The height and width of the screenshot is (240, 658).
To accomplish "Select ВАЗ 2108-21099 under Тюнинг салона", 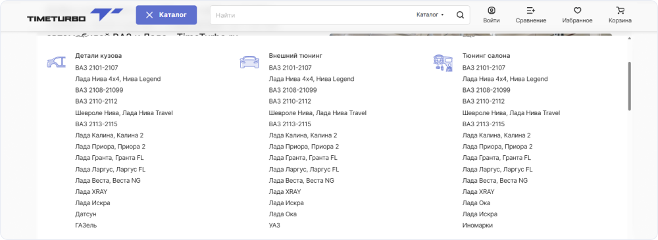I will click(x=487, y=90).
